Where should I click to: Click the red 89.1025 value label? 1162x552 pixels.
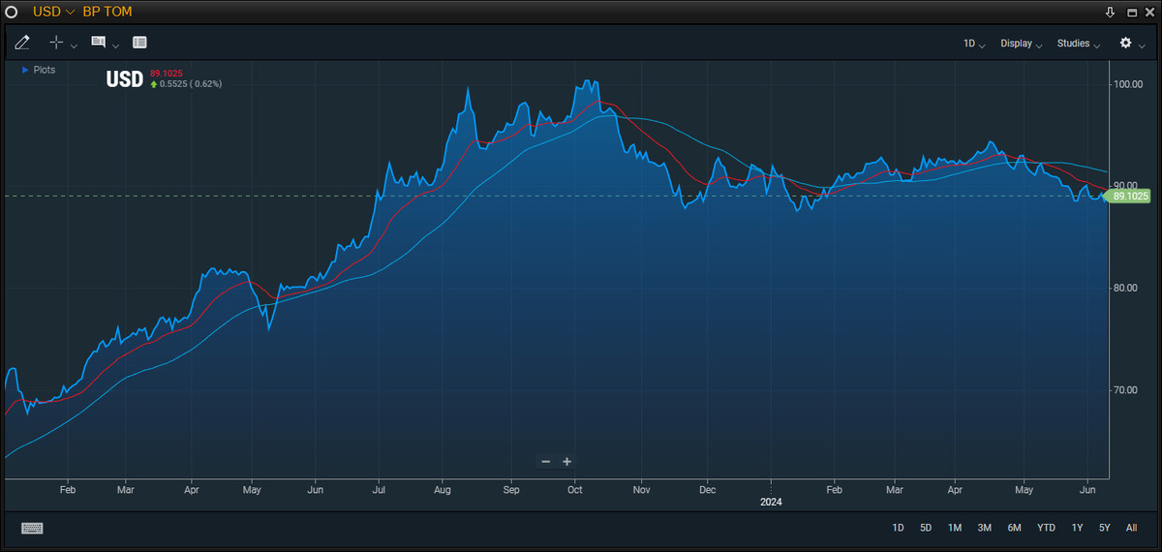click(x=167, y=73)
